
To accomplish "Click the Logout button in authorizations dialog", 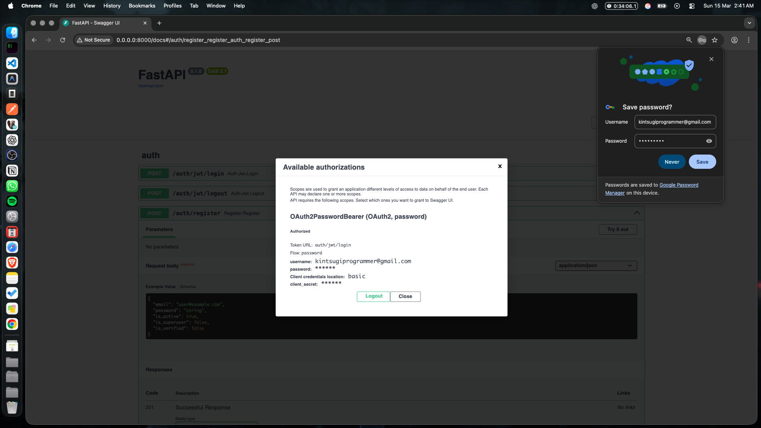I will (x=373, y=296).
